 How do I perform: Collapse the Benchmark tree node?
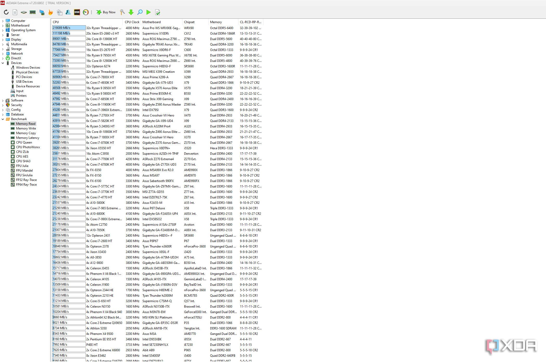click(x=3, y=119)
